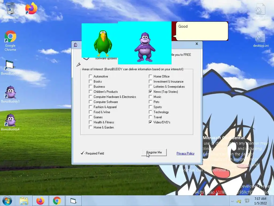The image size is (274, 206).
Task: Enable Investment & Insurance checkbox
Action: click(x=150, y=81)
